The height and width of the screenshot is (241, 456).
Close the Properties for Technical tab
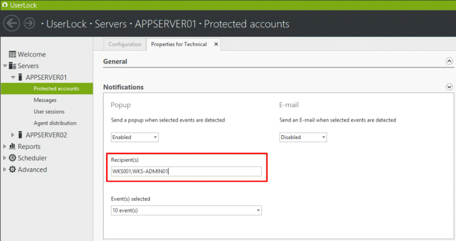[x=216, y=44]
